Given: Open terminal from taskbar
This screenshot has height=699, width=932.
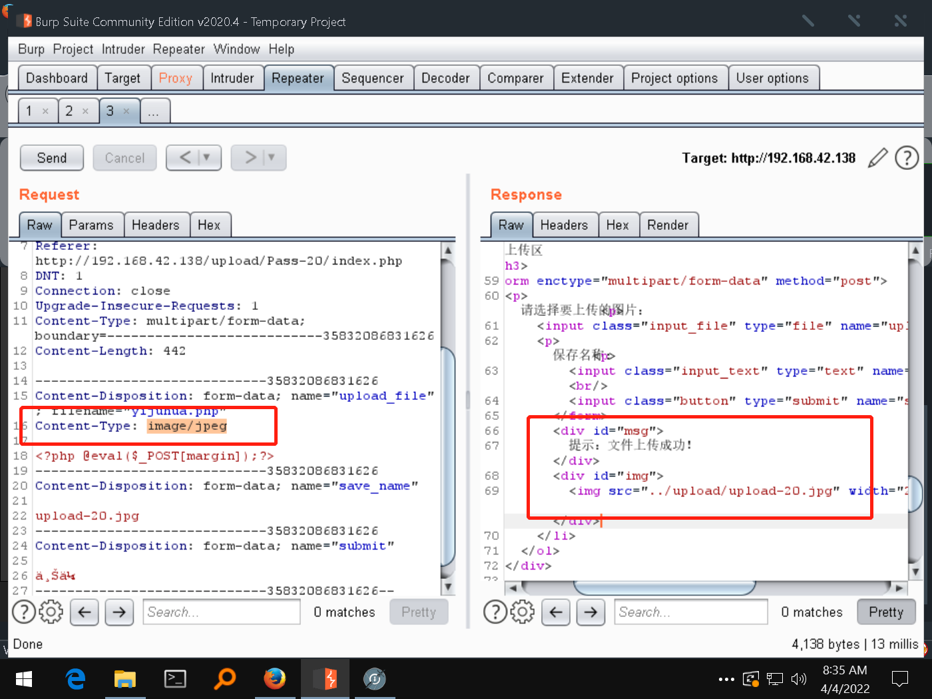Looking at the screenshot, I should (175, 679).
